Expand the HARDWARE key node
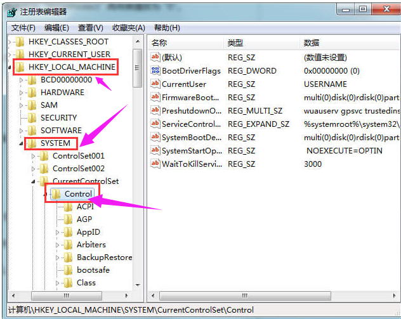 point(21,93)
